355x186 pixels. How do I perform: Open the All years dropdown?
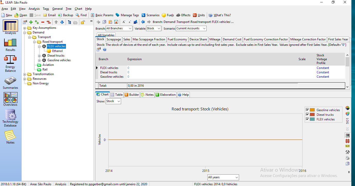click(223, 177)
